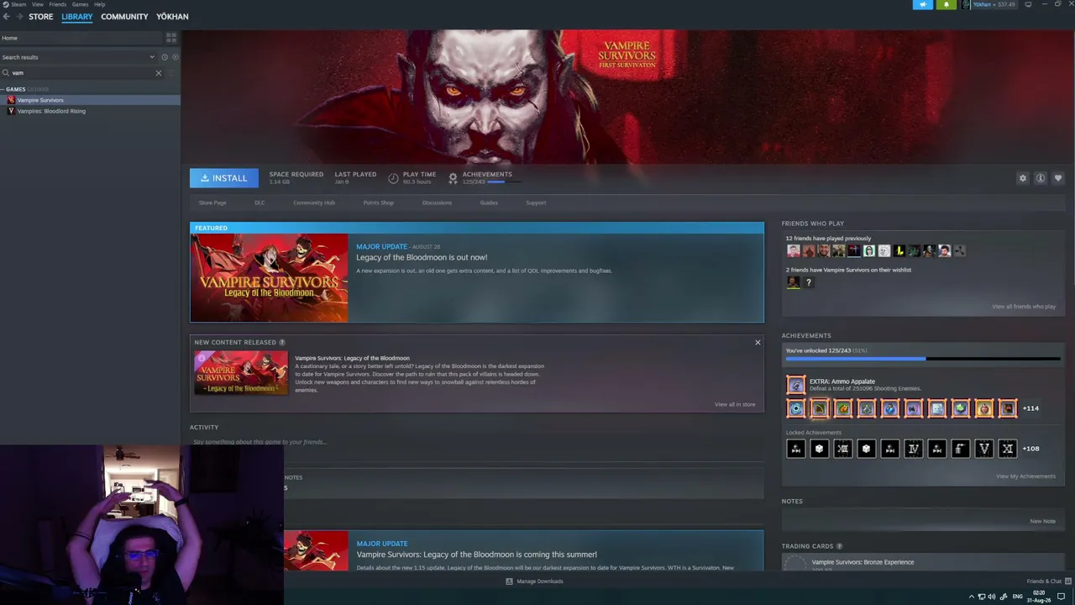Switch to the COMMUNITY tab
This screenshot has height=605, width=1075.
click(x=124, y=17)
